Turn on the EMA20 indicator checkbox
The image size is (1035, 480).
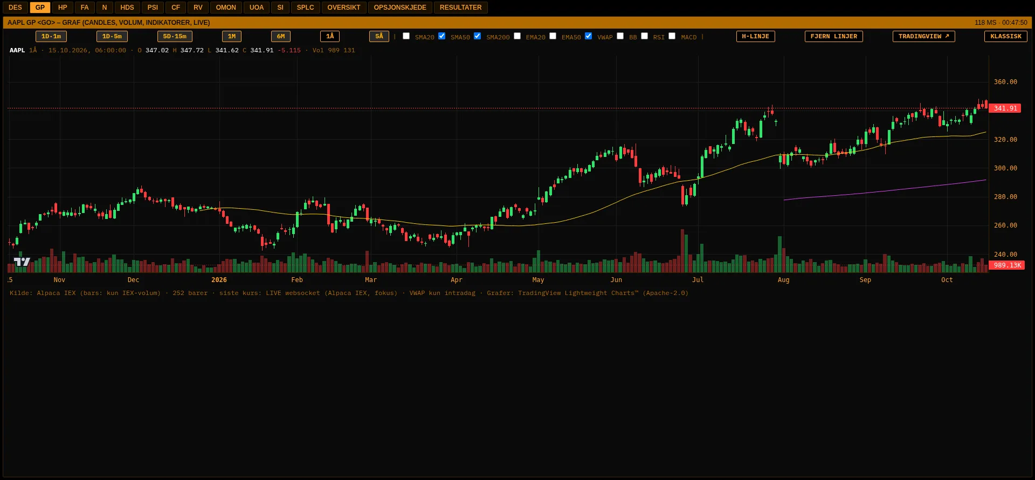tap(517, 36)
